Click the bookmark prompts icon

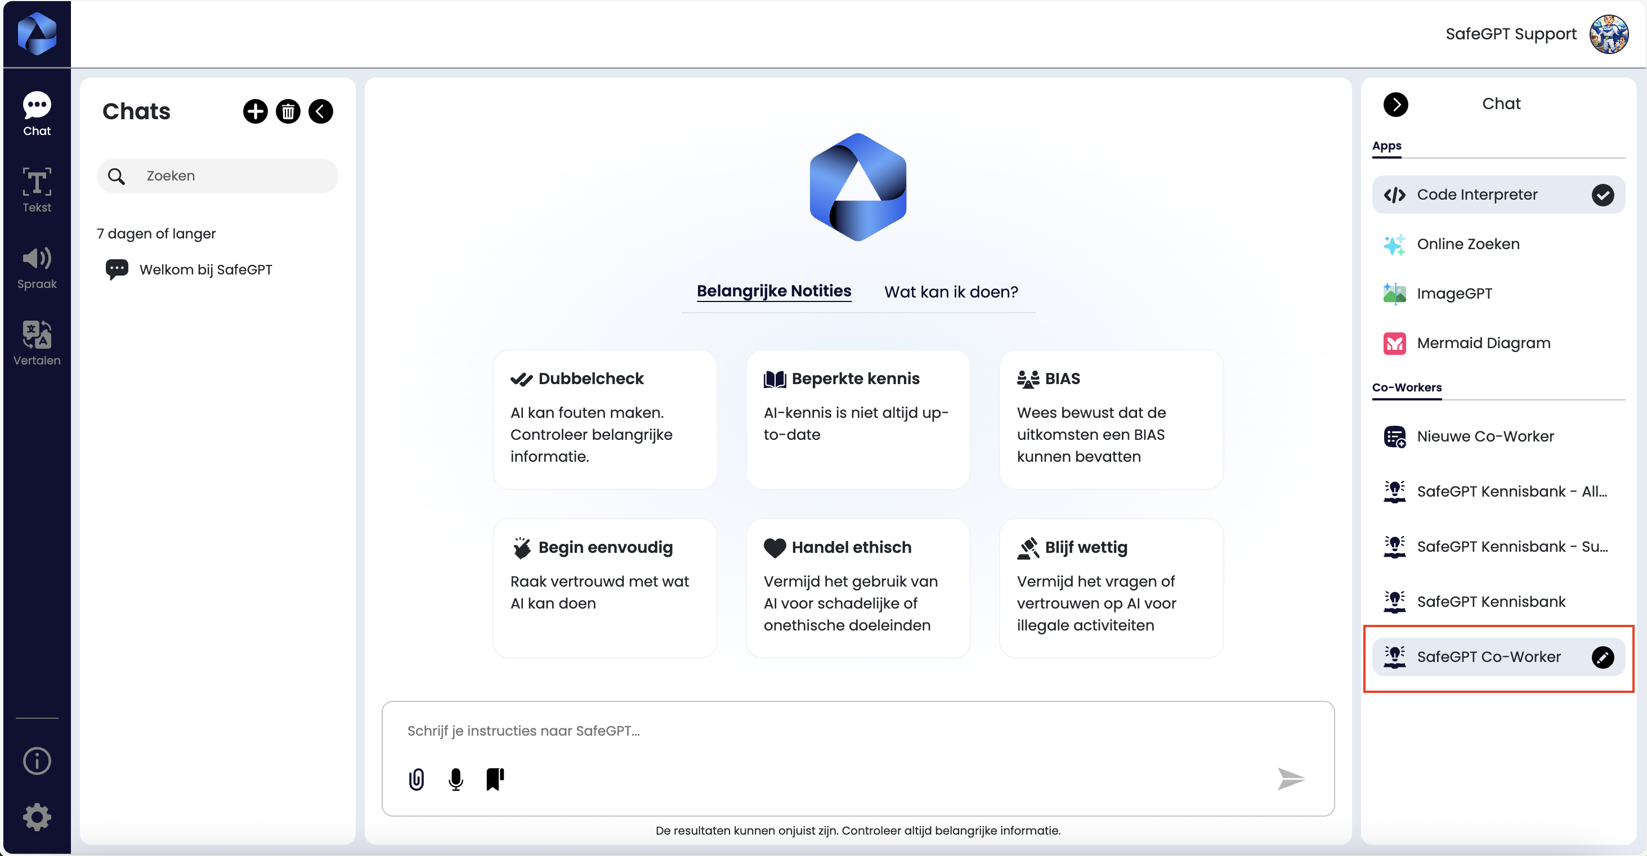(x=494, y=779)
